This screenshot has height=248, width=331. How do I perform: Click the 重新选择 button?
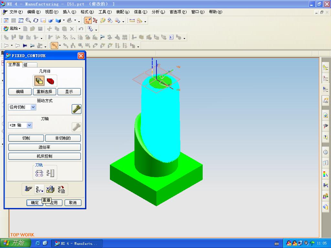coord(44,91)
